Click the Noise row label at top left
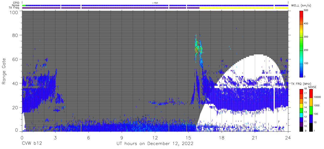 [16, 5]
